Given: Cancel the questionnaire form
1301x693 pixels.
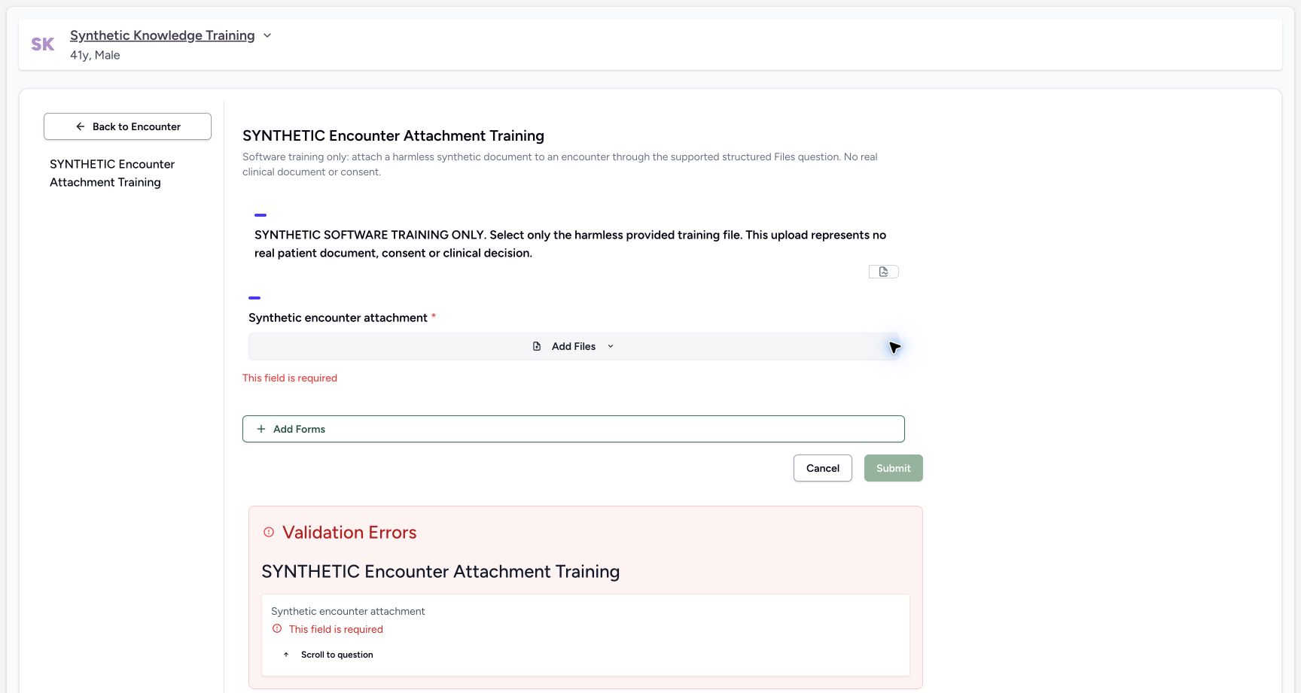Looking at the screenshot, I should [x=823, y=468].
